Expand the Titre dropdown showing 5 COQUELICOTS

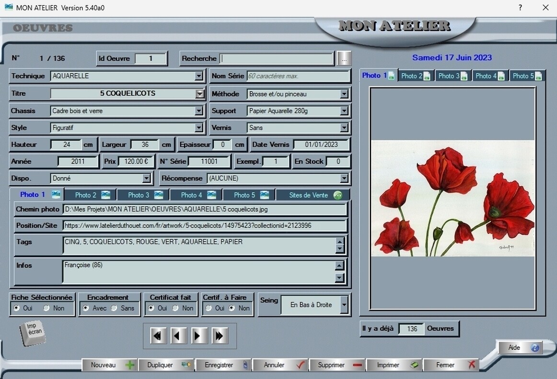tap(200, 94)
